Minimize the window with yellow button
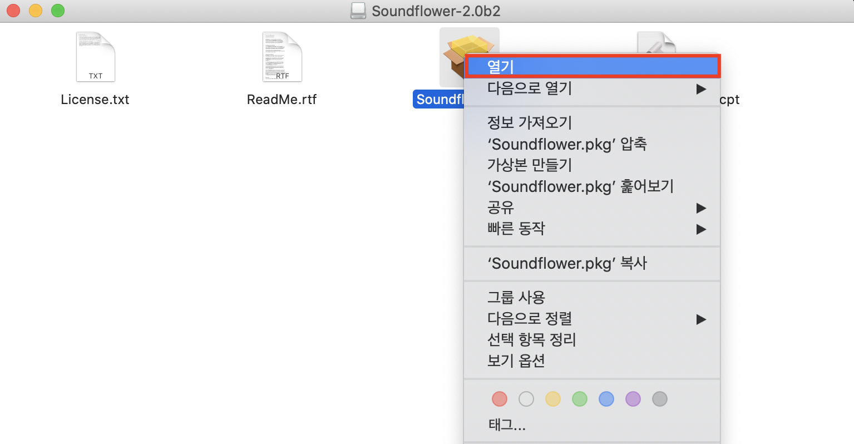The width and height of the screenshot is (854, 444). coord(36,10)
